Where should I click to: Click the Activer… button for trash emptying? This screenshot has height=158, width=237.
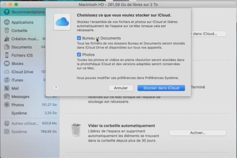(x=198, y=133)
